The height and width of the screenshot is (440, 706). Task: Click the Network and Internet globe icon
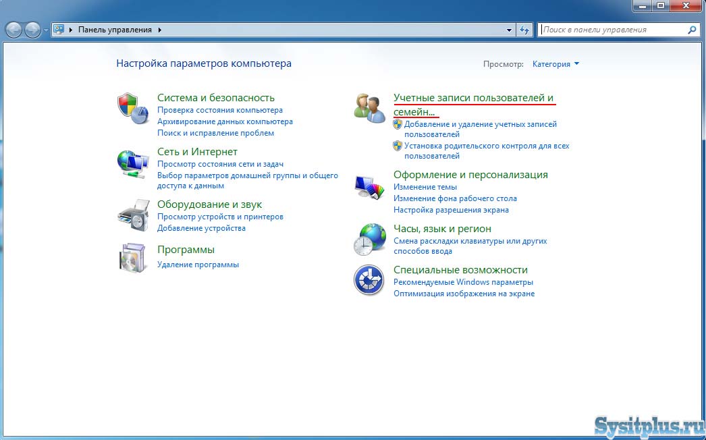[133, 163]
